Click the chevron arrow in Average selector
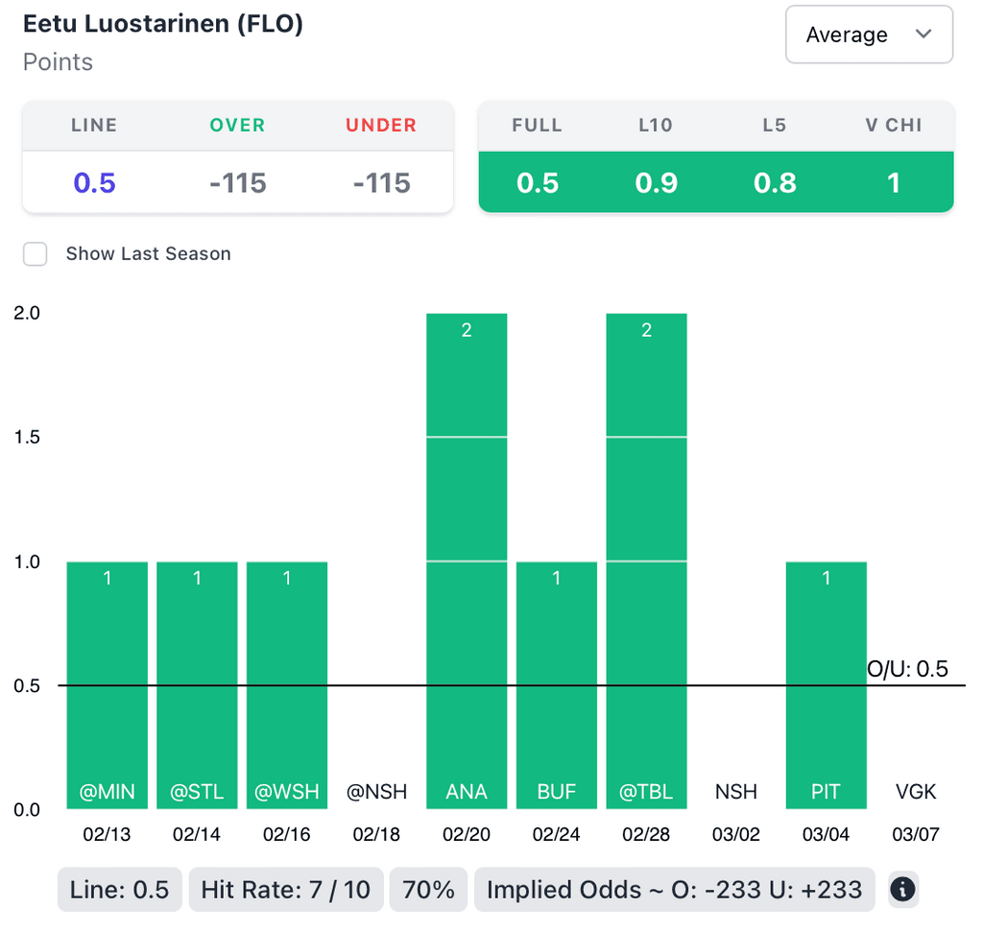 pos(923,35)
